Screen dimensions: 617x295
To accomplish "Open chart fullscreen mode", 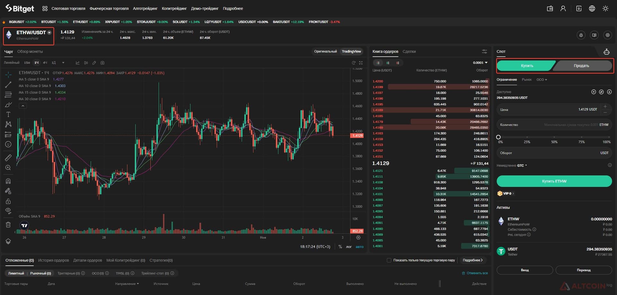I will (x=361, y=63).
